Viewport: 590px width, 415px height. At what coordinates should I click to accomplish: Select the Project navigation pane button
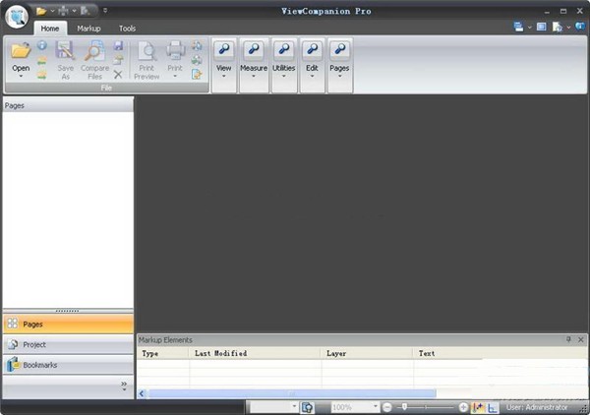pos(68,344)
